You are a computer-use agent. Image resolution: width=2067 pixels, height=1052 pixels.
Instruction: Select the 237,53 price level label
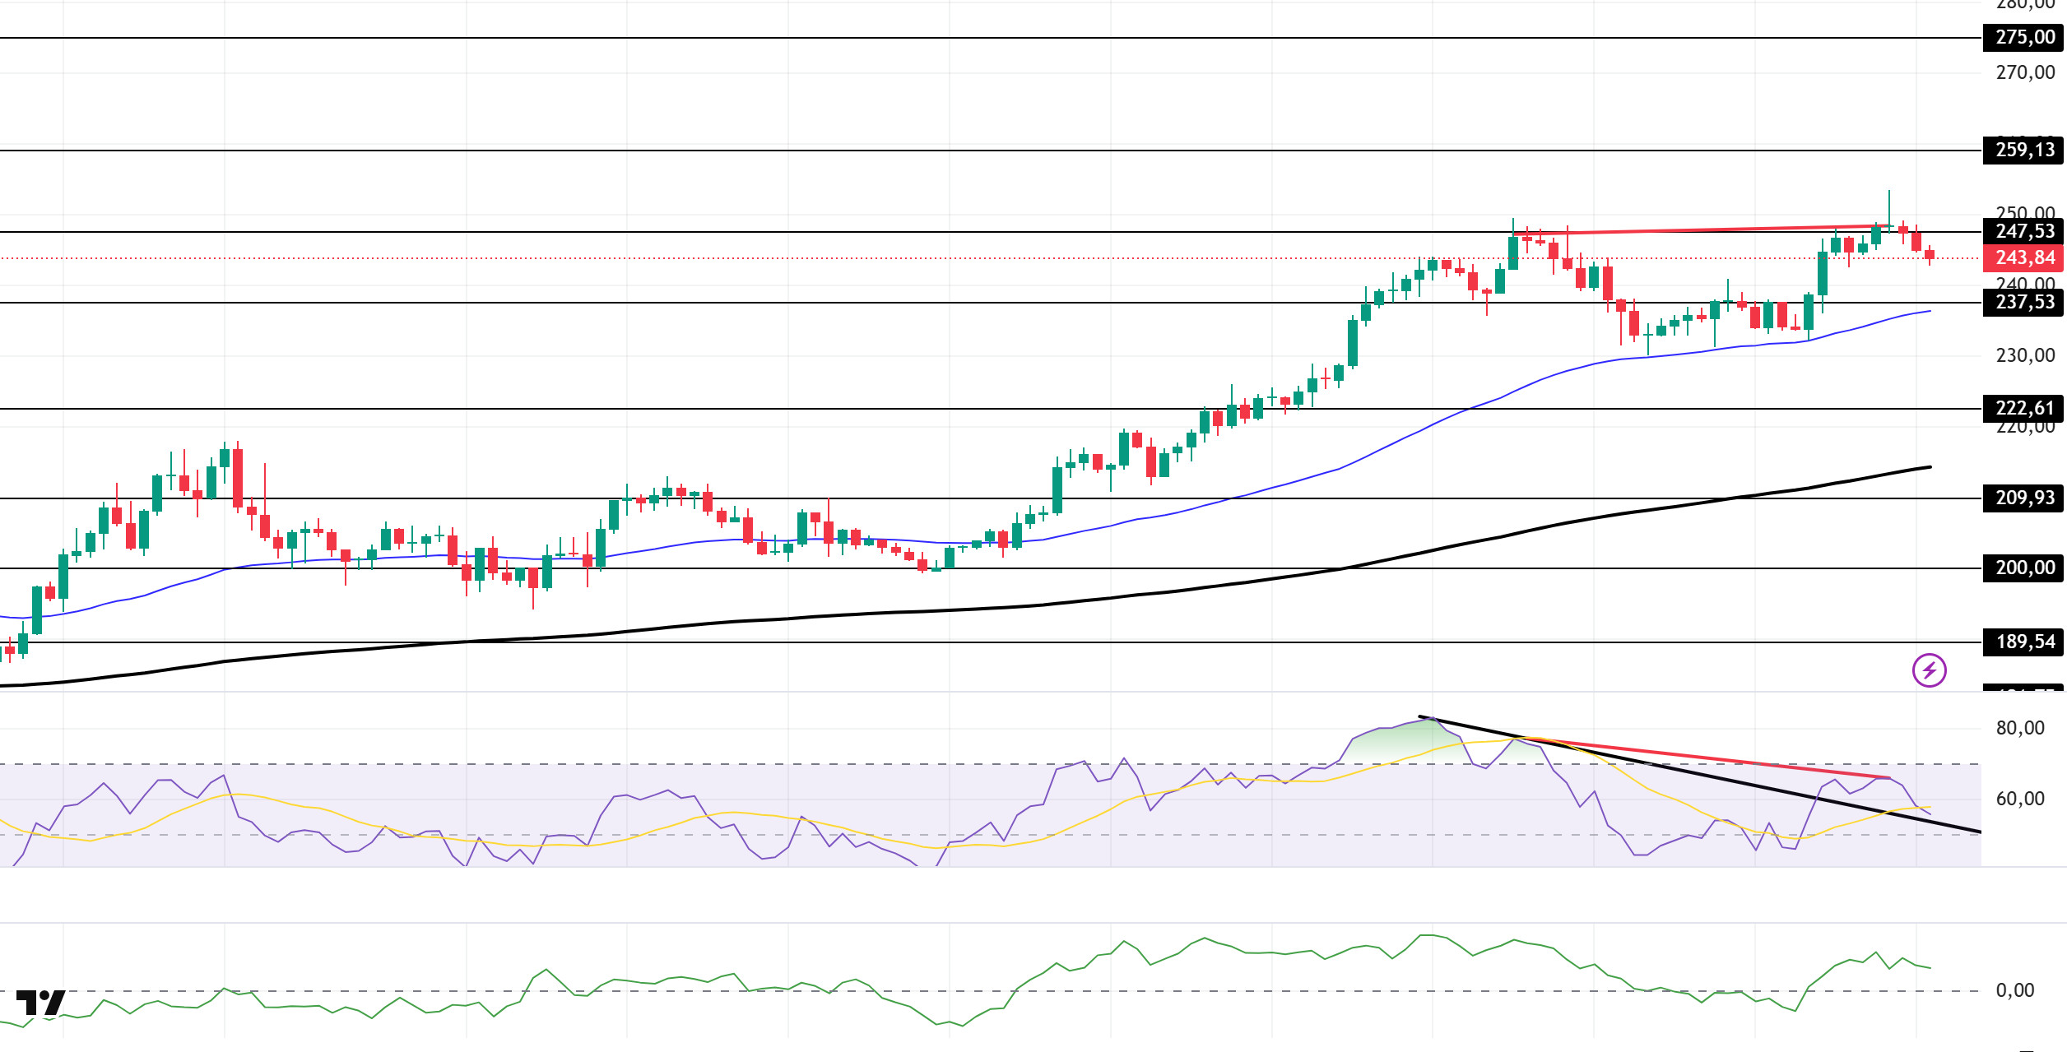2023,302
